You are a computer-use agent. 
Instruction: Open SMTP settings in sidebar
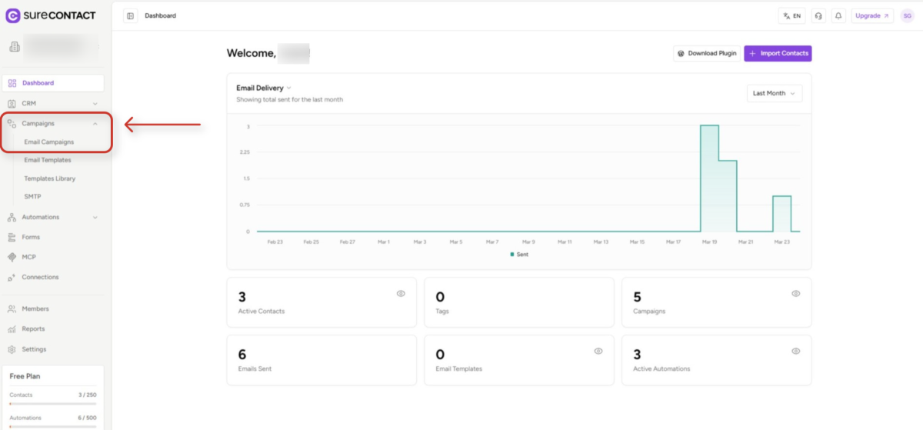pos(32,197)
